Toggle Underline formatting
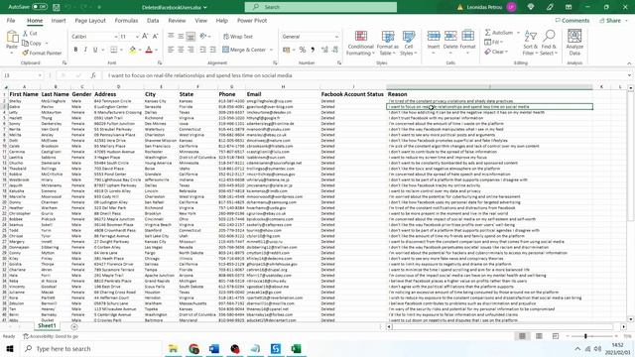This screenshot has width=635, height=357. (x=95, y=50)
